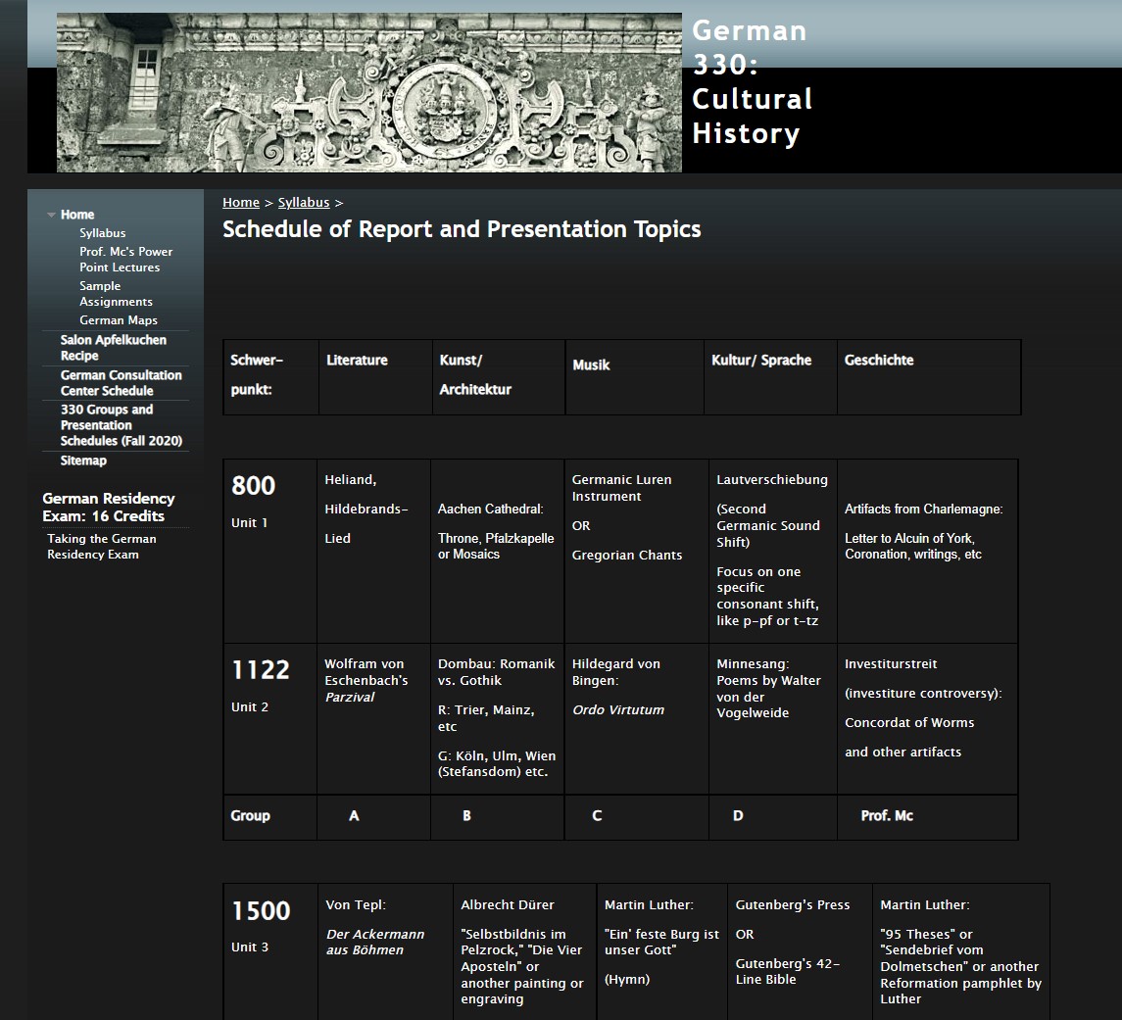Click the Taking the German Residency Exam link
The width and height of the screenshot is (1122, 1020).
click(101, 547)
